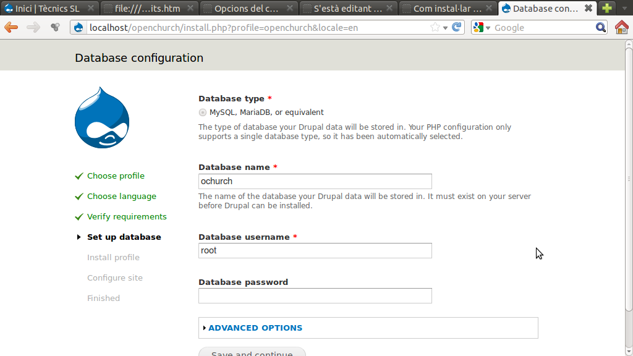The height and width of the screenshot is (356, 633).
Task: Open a new tab with plus icon
Action: [x=607, y=9]
